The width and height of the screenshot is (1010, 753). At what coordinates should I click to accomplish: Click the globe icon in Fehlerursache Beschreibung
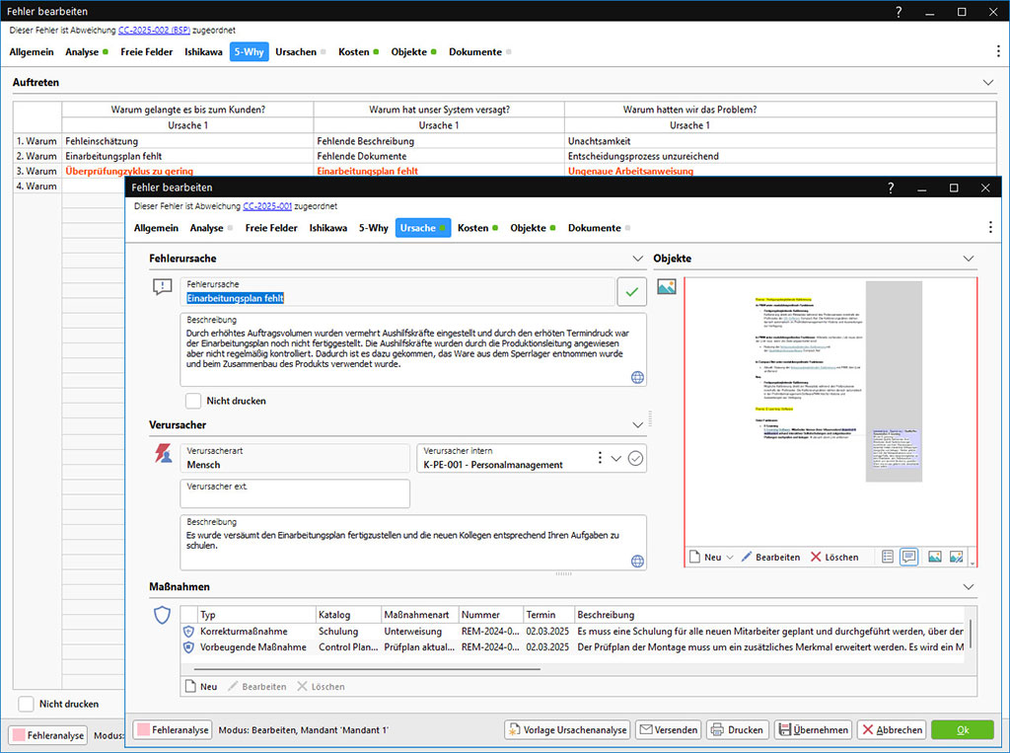tap(637, 377)
